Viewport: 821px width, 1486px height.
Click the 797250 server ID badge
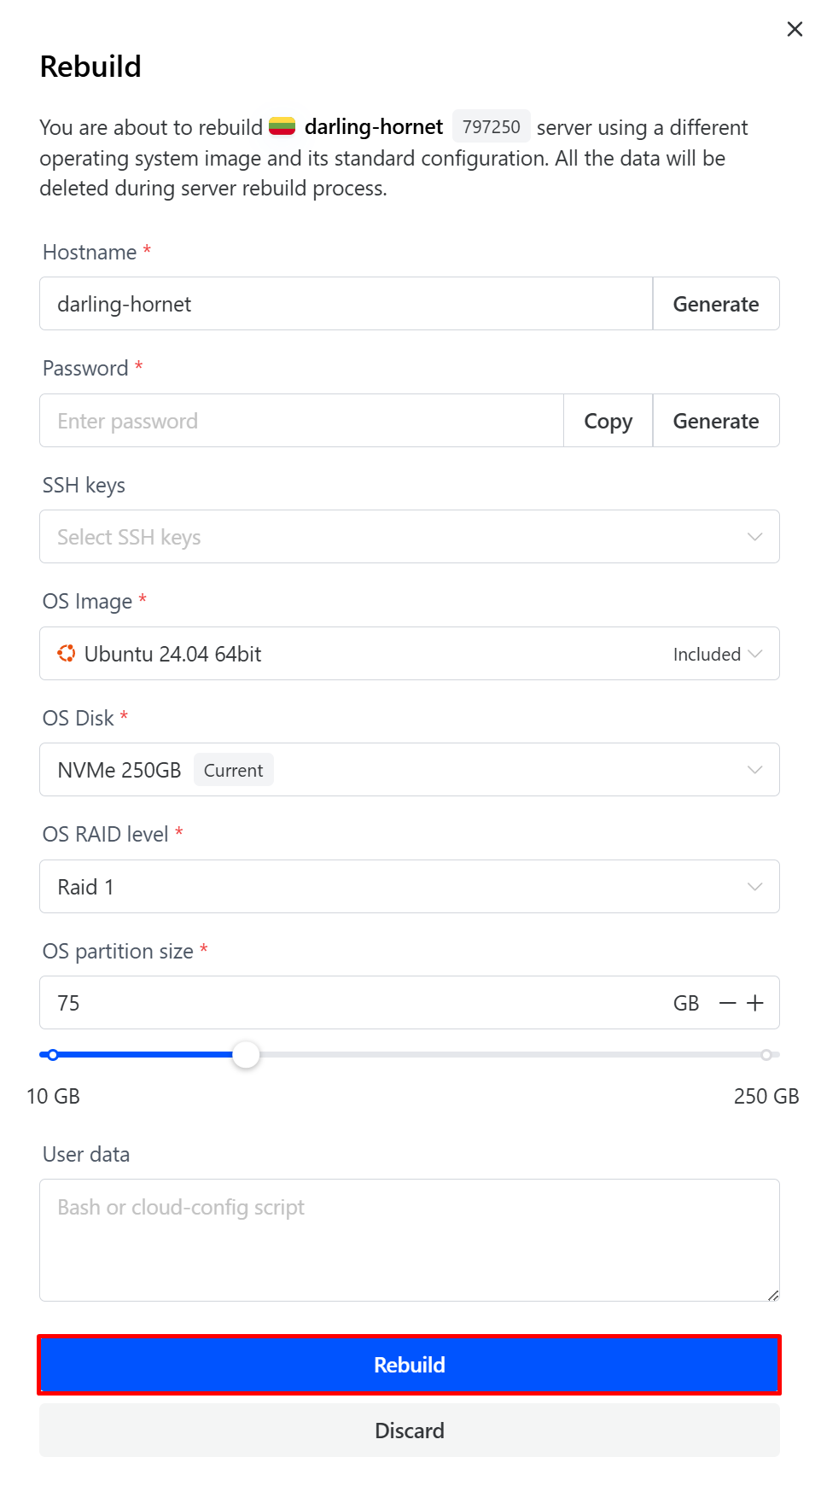tap(491, 127)
